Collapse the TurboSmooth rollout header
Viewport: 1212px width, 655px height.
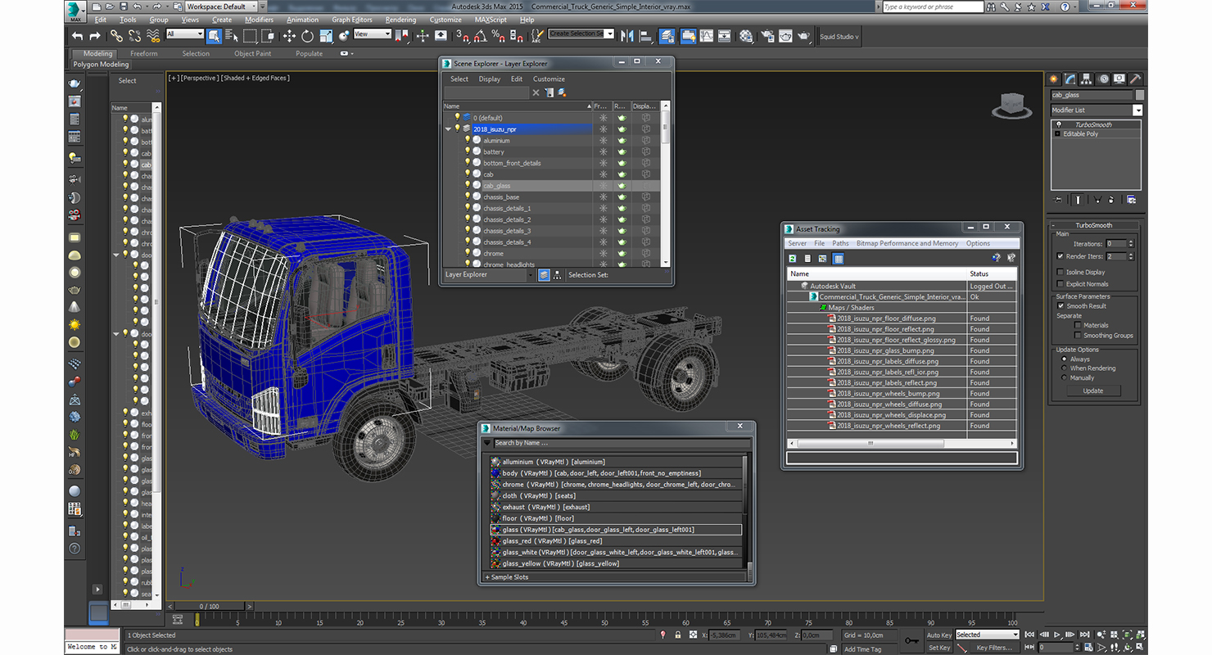(1093, 225)
